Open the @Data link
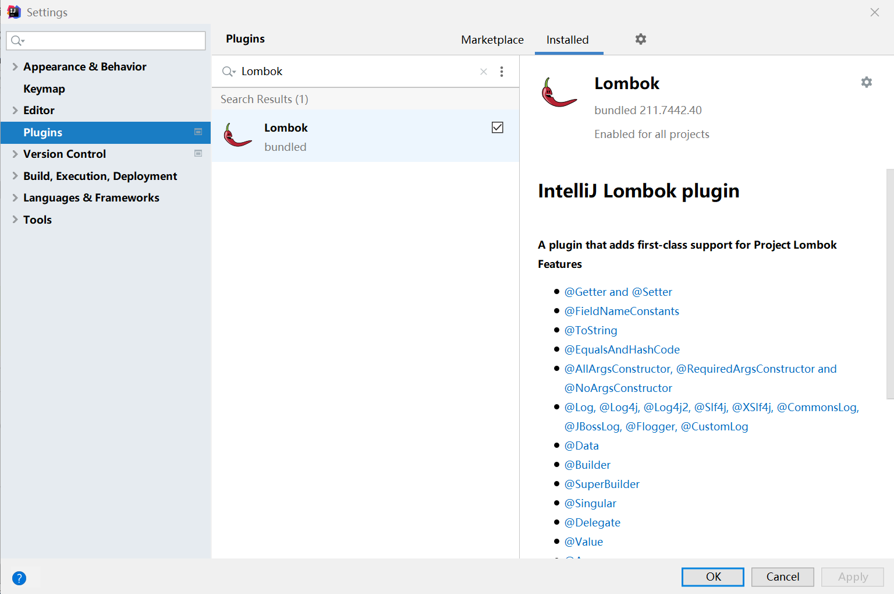 (581, 446)
